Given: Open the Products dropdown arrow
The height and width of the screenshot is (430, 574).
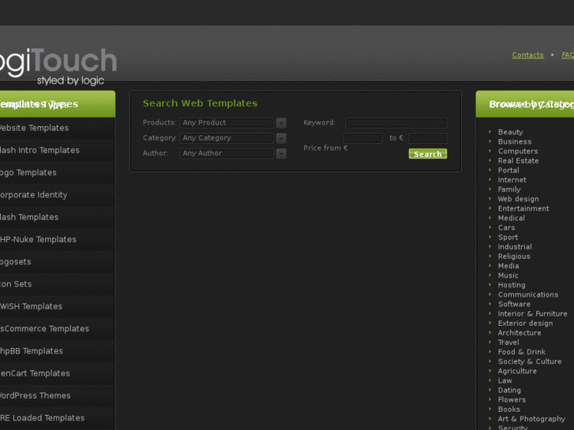Looking at the screenshot, I should coord(281,122).
